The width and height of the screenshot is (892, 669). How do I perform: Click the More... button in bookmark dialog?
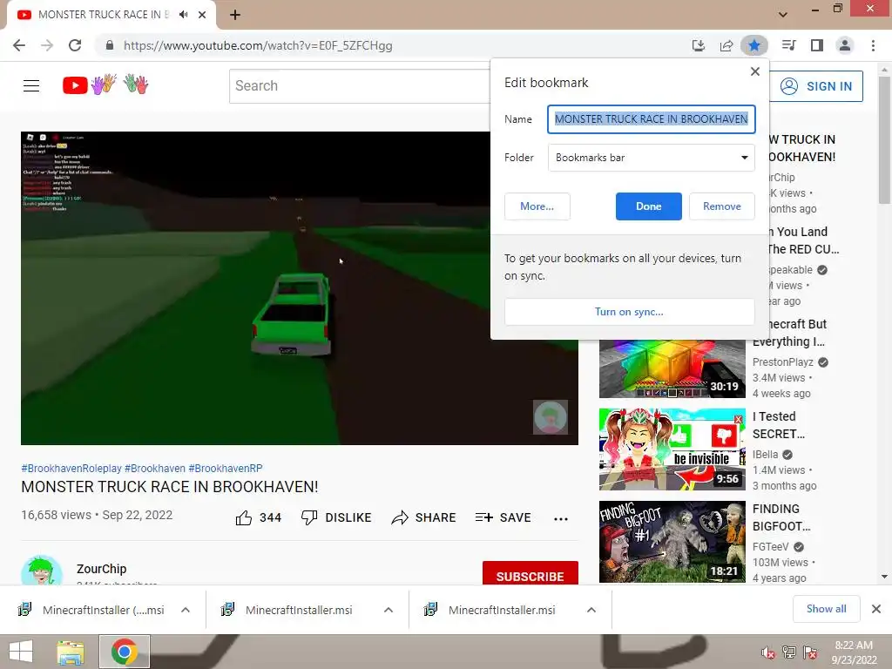[x=537, y=206]
